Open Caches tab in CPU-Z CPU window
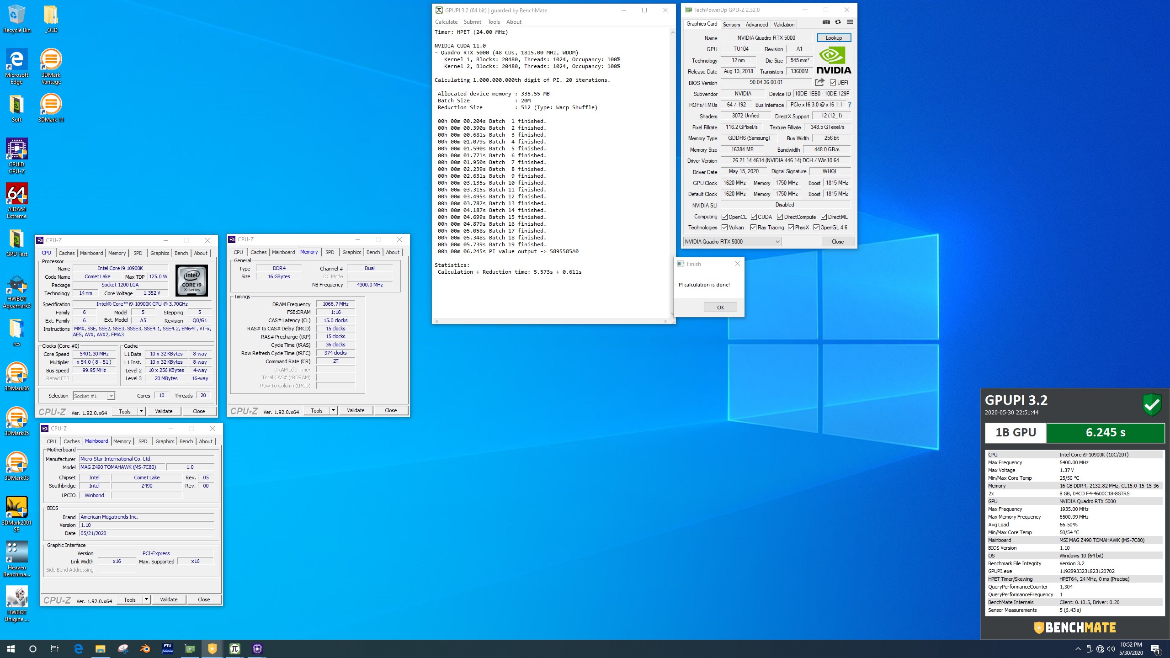The image size is (1170, 658). point(66,253)
